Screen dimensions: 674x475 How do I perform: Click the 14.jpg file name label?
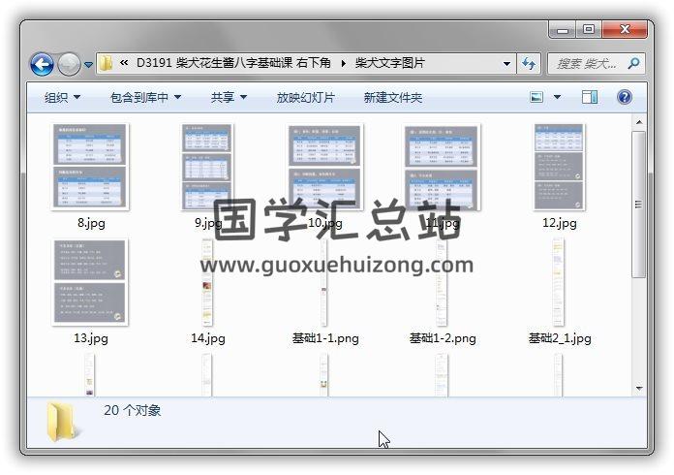(208, 338)
